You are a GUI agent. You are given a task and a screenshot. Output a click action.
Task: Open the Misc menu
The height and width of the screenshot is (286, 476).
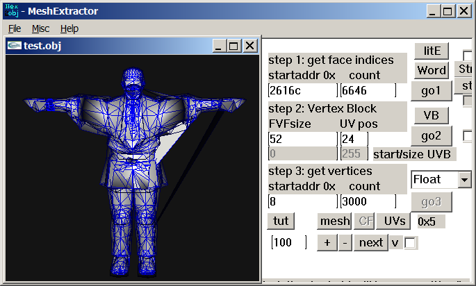pyautogui.click(x=40, y=28)
